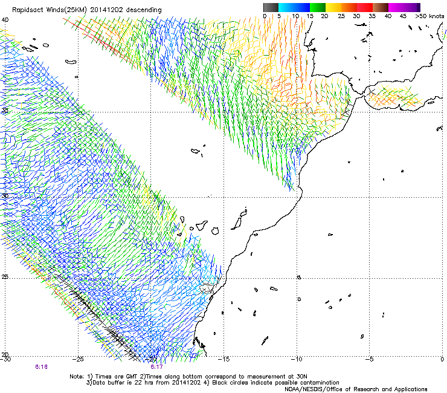Image resolution: width=447 pixels, height=393 pixels.
Task: Click the longitude label '-25'
Action: pyautogui.click(x=78, y=359)
